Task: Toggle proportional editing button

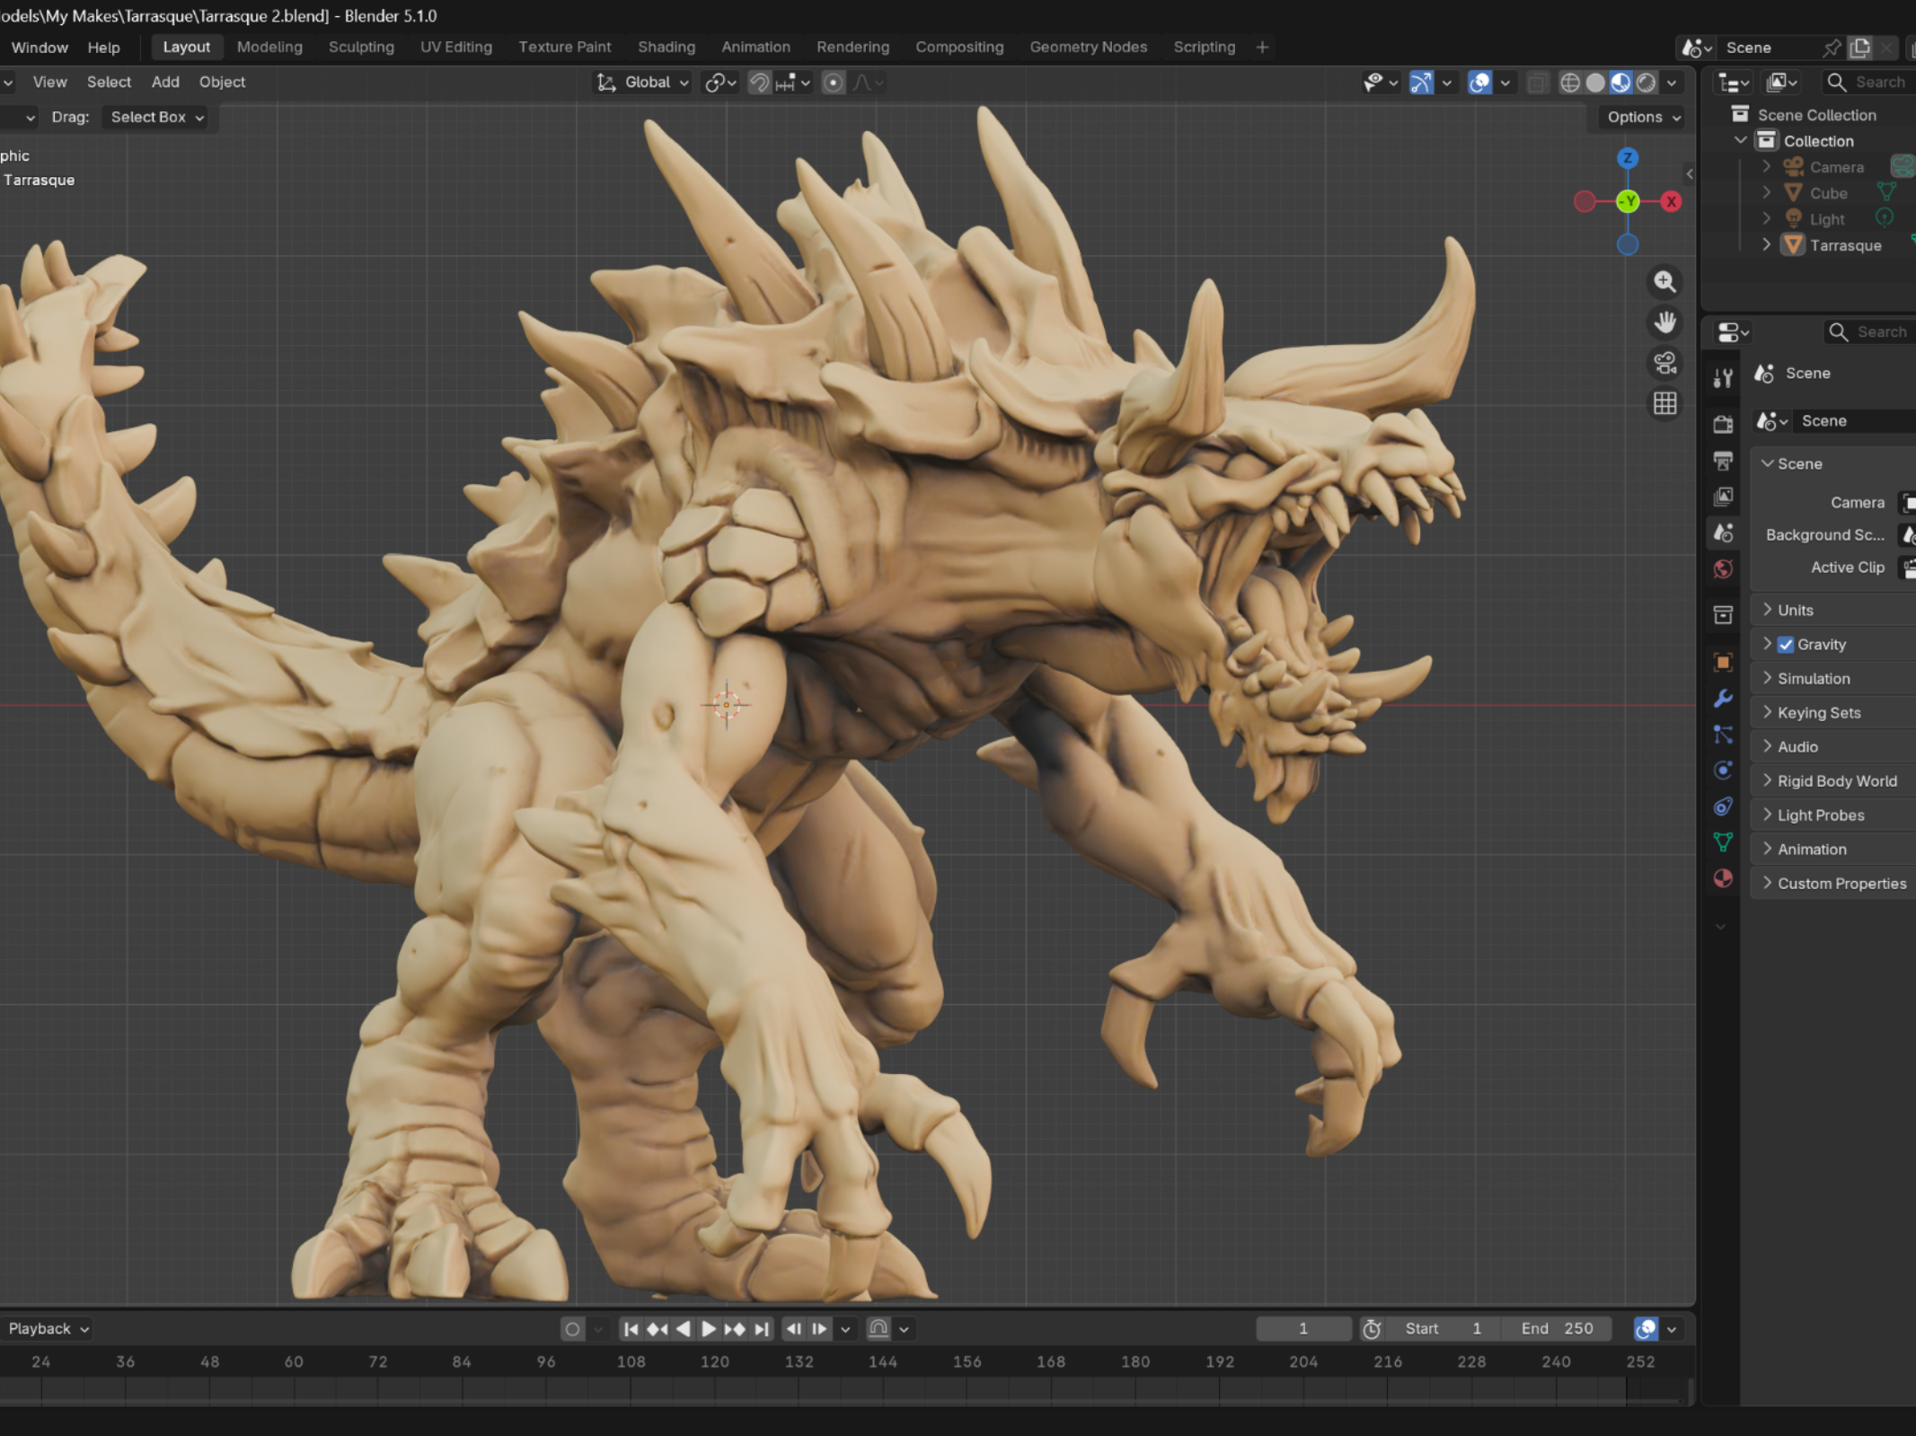Action: point(833,83)
